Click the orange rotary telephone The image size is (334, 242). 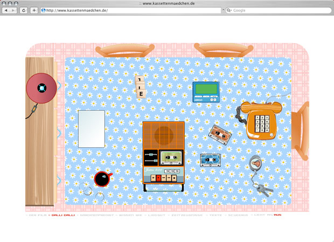pos(260,120)
